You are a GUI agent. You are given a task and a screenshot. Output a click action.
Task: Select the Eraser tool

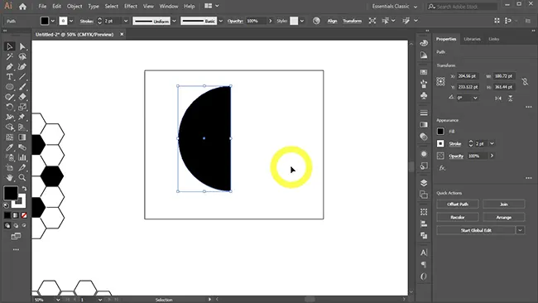(22, 97)
